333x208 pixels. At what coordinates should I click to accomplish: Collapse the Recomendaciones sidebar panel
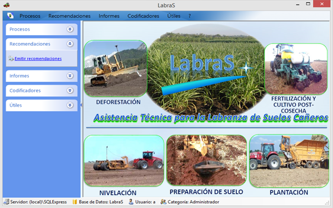pyautogui.click(x=70, y=44)
